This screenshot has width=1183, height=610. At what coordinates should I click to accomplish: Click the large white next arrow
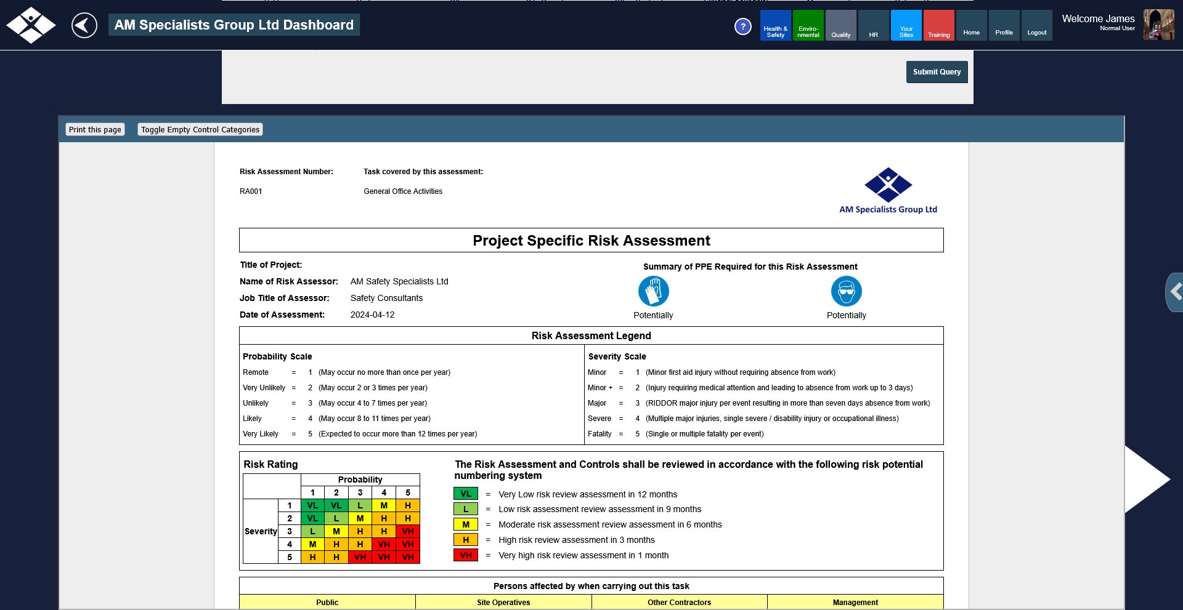point(1147,479)
